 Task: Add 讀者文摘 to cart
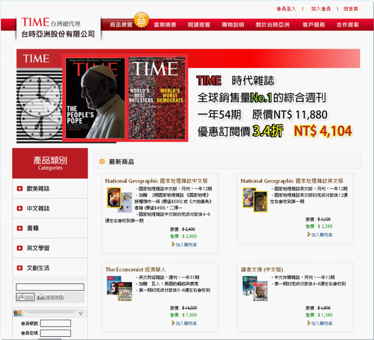point(320,323)
